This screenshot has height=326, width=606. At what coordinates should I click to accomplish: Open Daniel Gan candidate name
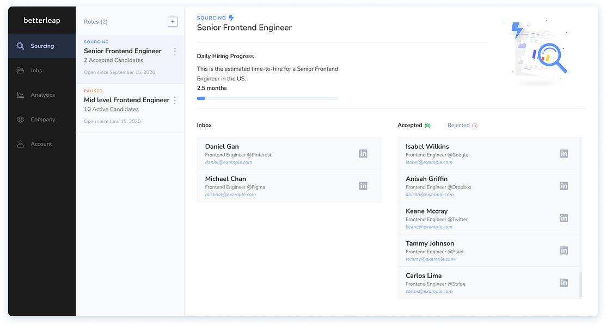222,147
